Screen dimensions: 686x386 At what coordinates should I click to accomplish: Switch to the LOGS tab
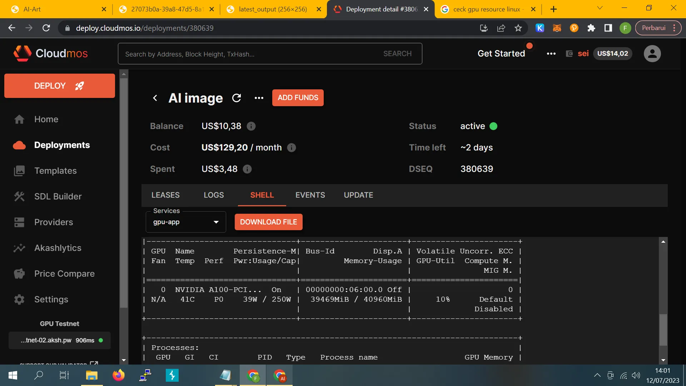(x=214, y=195)
